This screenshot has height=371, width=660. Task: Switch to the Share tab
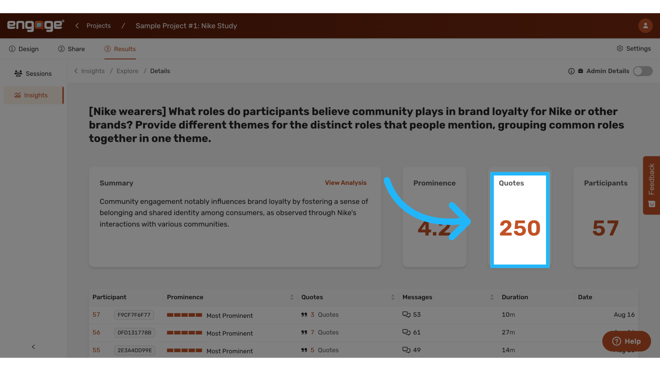[x=71, y=49]
